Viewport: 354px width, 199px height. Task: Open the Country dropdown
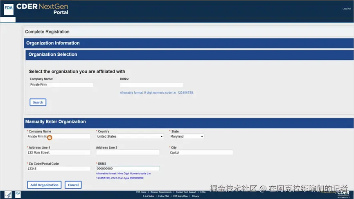coord(130,136)
